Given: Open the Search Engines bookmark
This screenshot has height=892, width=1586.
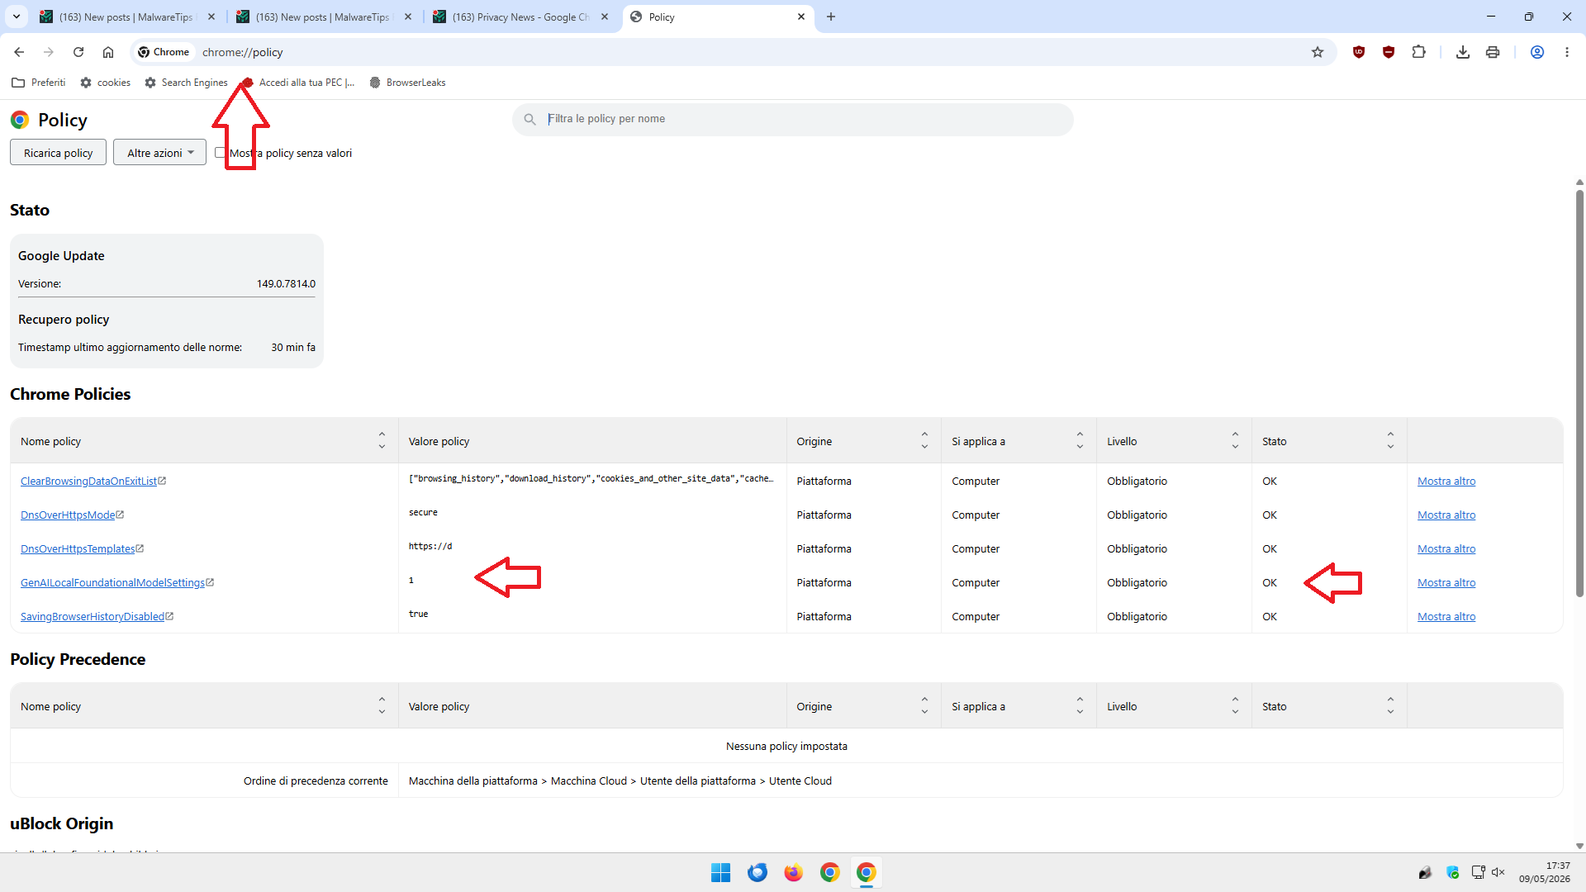Looking at the screenshot, I should (x=186, y=83).
